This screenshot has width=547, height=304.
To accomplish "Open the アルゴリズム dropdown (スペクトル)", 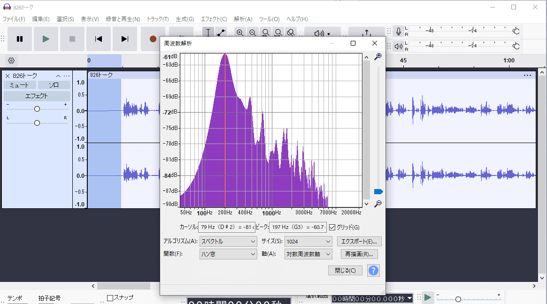I will coord(229,241).
